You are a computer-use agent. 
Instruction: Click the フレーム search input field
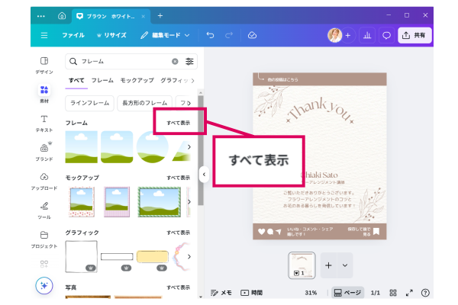point(122,61)
